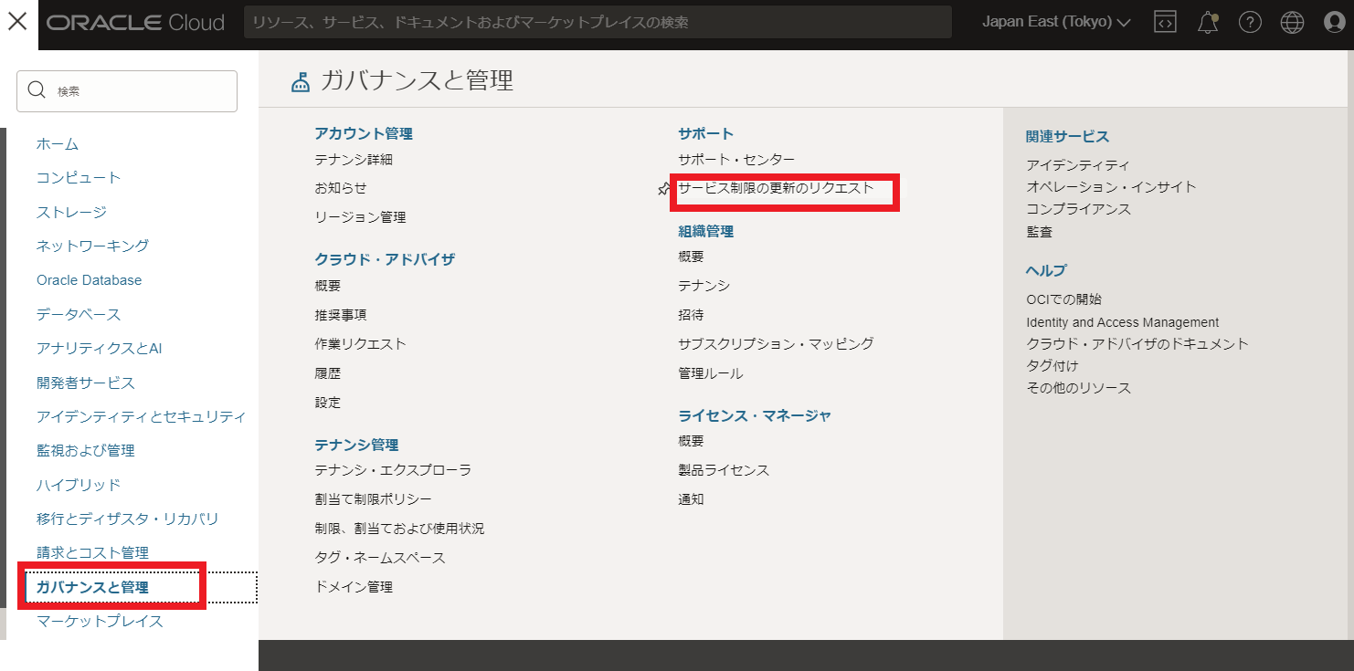
Task: Open Identity and Access Management help link
Action: [x=1123, y=322]
